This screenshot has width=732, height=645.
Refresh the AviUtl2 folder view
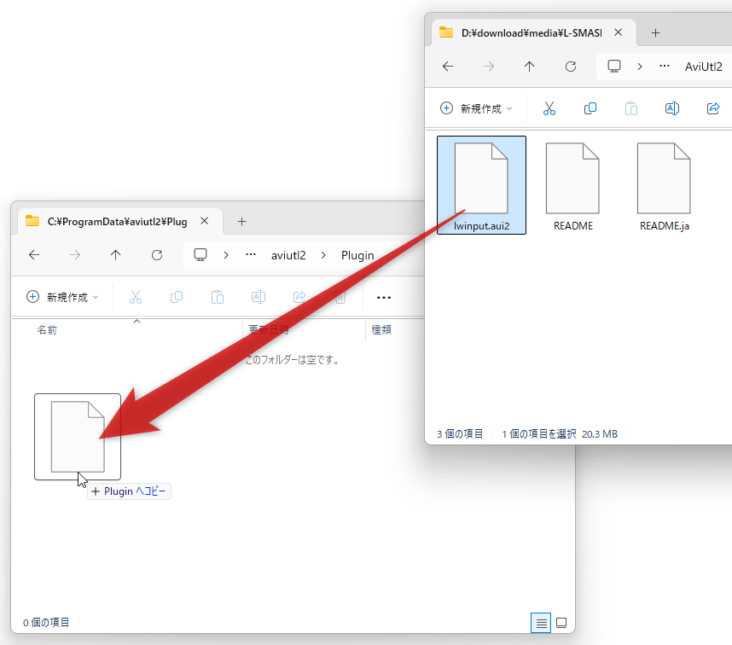click(571, 67)
